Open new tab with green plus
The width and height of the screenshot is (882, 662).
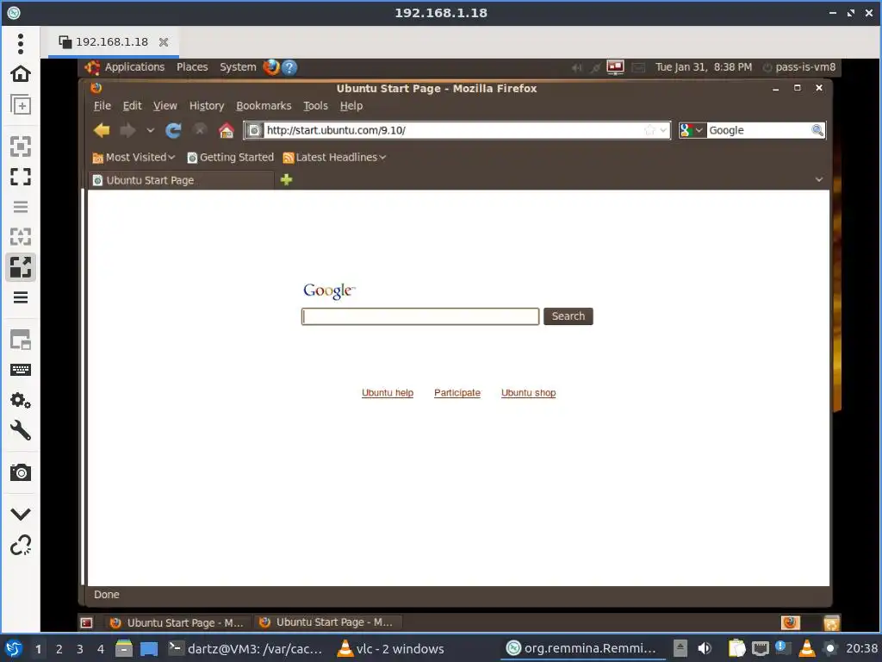click(x=286, y=180)
